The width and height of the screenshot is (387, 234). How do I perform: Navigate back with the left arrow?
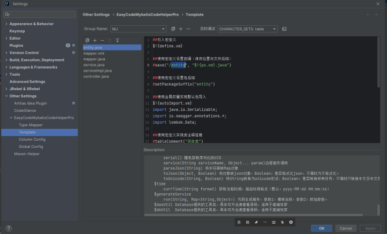point(368,14)
